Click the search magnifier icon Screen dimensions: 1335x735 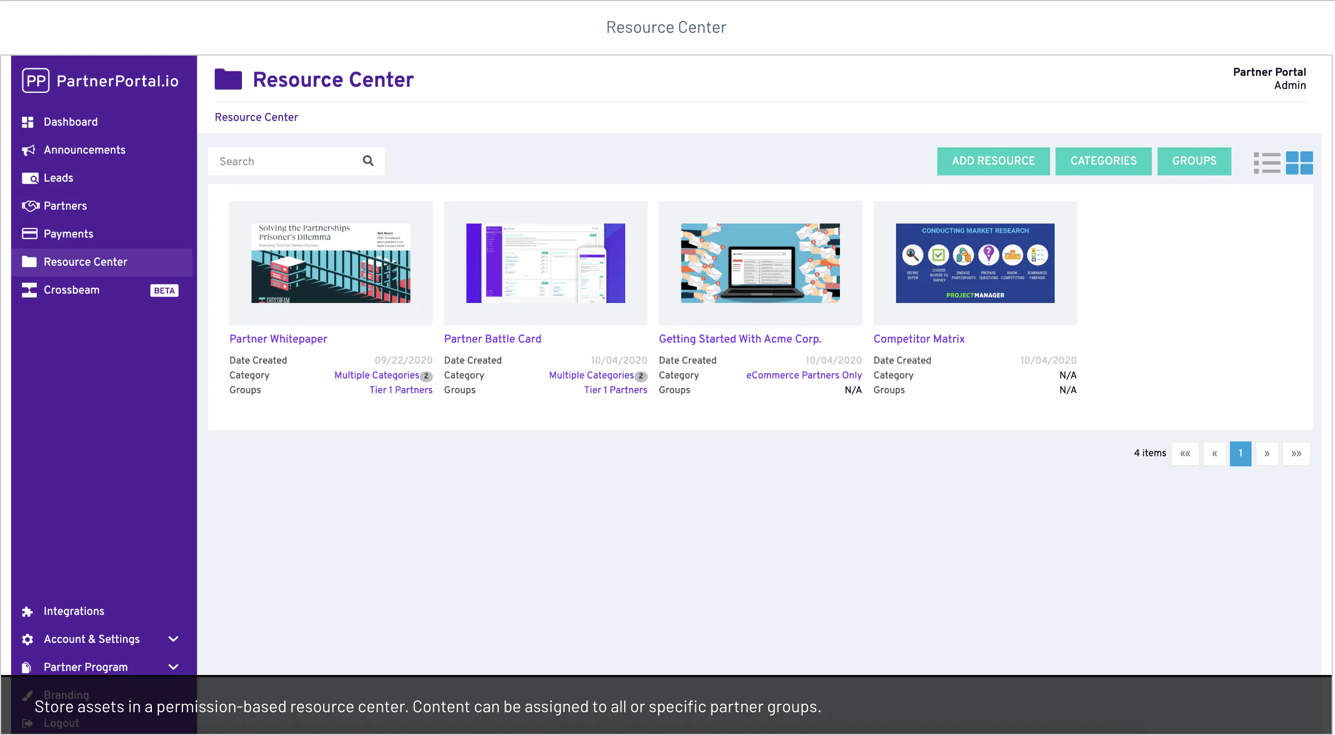coord(368,161)
